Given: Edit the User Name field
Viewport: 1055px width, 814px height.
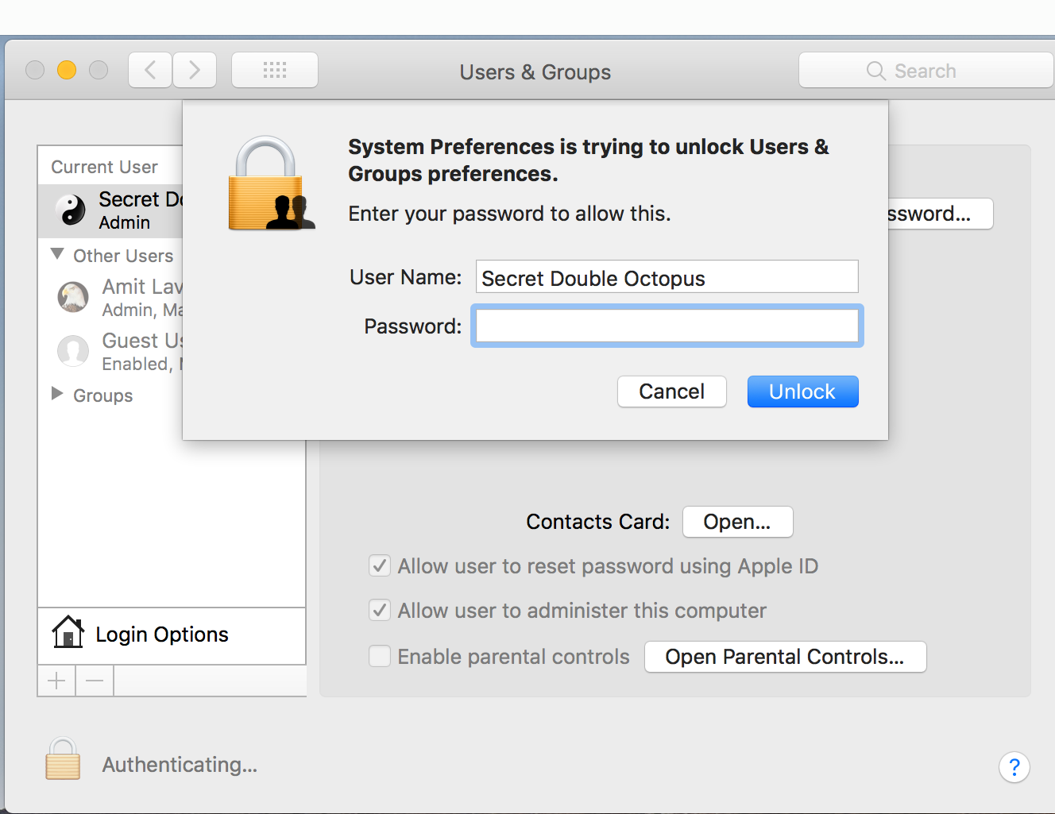Looking at the screenshot, I should pyautogui.click(x=667, y=277).
